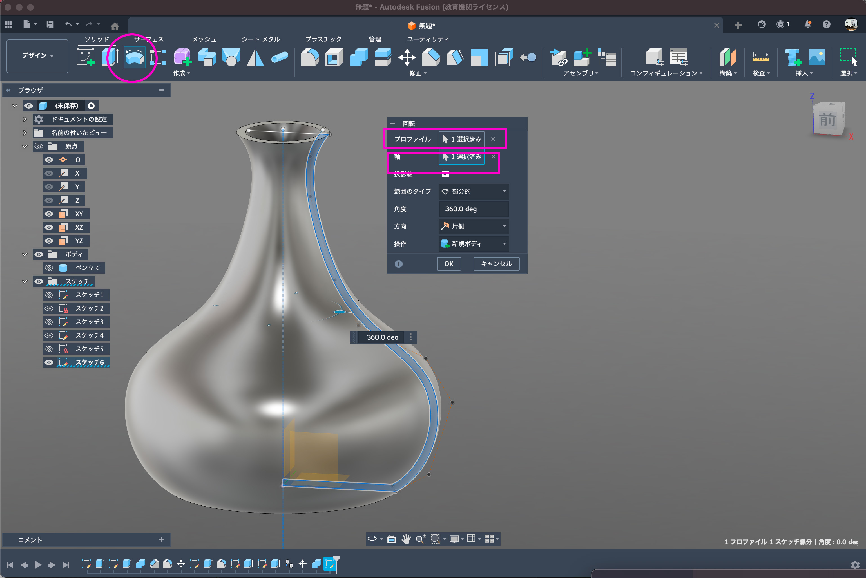Image resolution: width=866 pixels, height=578 pixels.
Task: Click the Revolve tool icon
Action: tap(134, 57)
